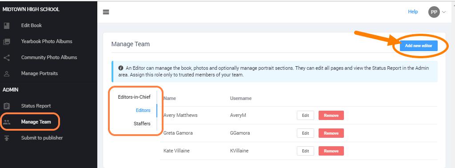Click the Status Report clipboard icon
The image size is (455, 168).
point(7,106)
